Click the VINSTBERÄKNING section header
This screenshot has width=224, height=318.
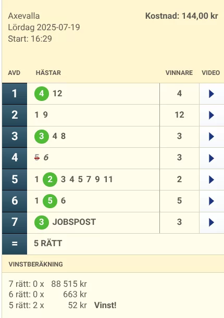pos(36,264)
